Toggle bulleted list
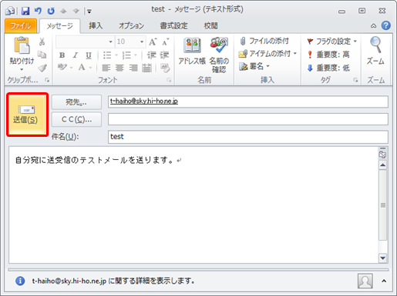Image resolution: width=397 pixels, height=296 pixels. [107, 55]
